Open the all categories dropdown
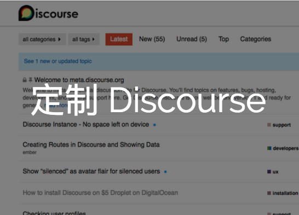 click(42, 39)
